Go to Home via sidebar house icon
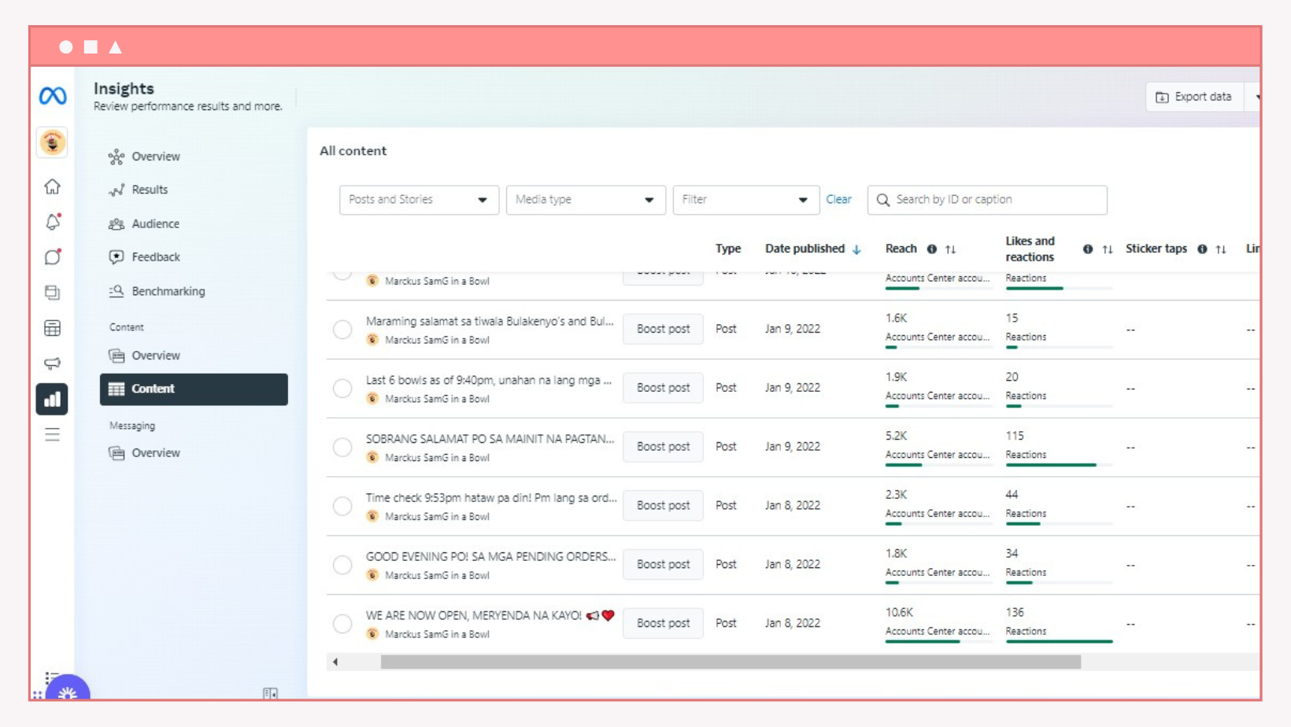The image size is (1291, 727). coord(52,186)
